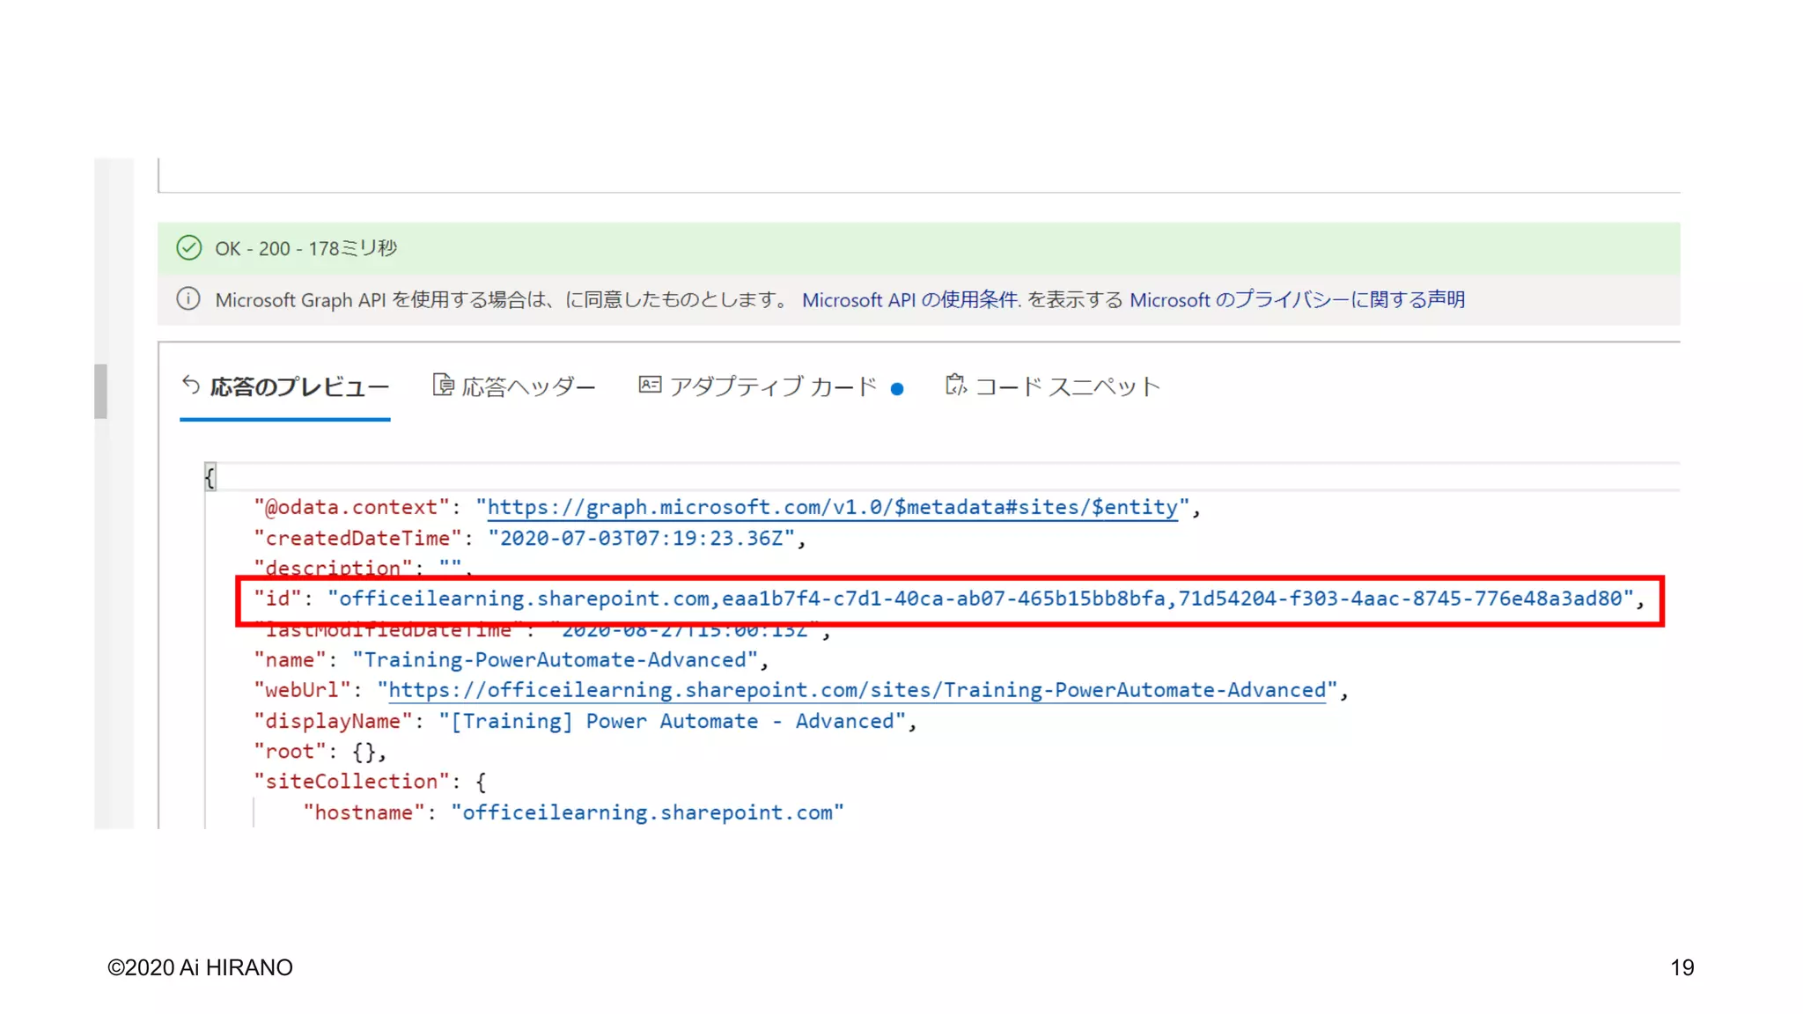The height and width of the screenshot is (1014, 1803).
Task: Switch to 応答のプレビュー tab
Action: [x=298, y=387]
